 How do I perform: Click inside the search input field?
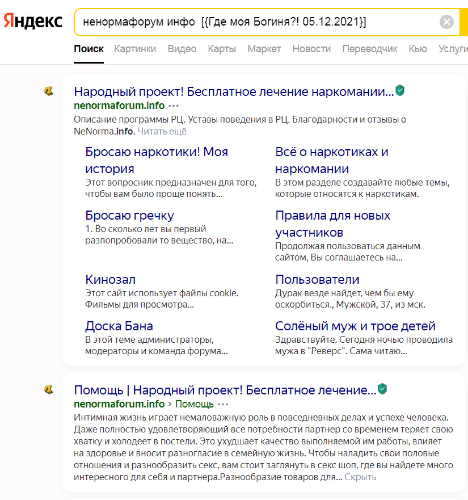coord(255,22)
